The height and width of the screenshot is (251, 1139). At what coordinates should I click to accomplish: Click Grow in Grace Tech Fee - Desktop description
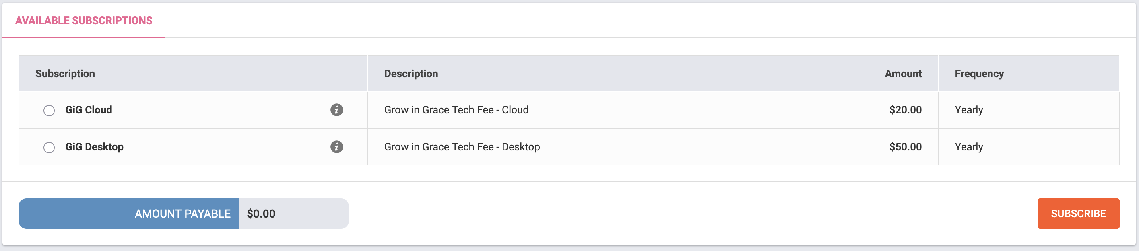pyautogui.click(x=462, y=147)
